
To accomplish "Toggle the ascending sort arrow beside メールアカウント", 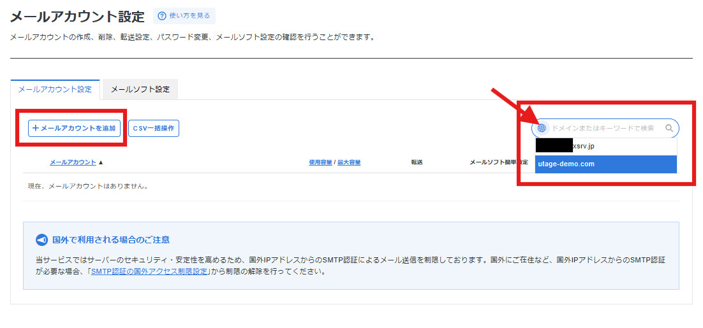I will coord(101,162).
